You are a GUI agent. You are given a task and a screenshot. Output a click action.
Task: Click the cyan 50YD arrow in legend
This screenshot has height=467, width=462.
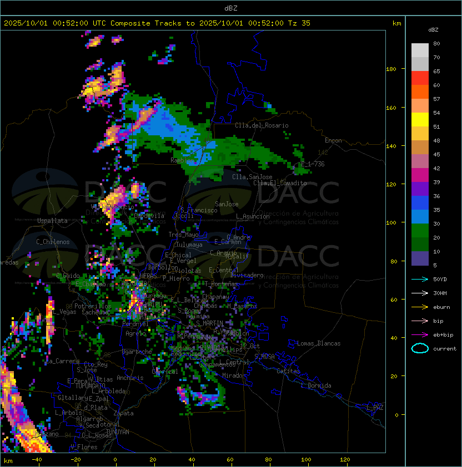[x=420, y=279]
